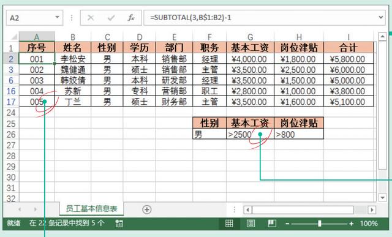This screenshot has width=392, height=237.
Task: Click the macro recording status bar icon
Action: [x=119, y=224]
